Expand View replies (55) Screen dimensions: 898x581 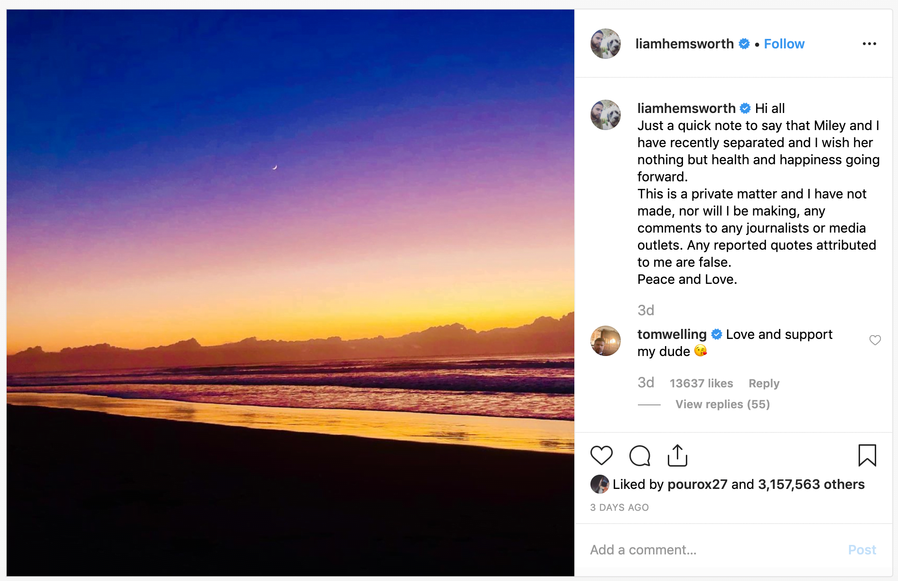(x=722, y=404)
